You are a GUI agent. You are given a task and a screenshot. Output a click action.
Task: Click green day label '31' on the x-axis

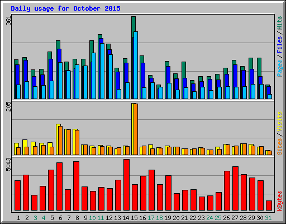click(268, 218)
